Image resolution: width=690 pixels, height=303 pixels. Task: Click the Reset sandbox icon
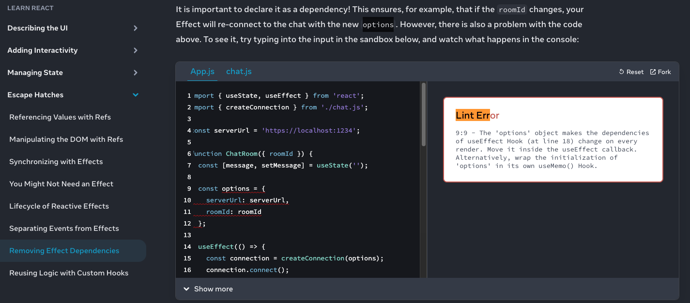622,72
